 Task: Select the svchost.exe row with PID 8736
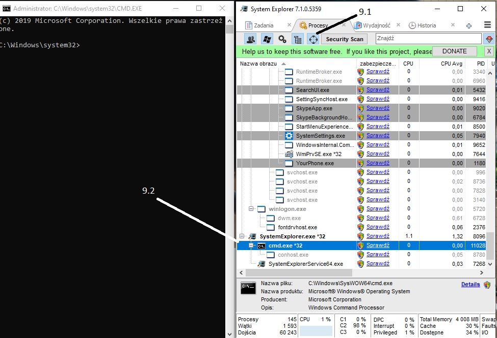click(x=361, y=182)
